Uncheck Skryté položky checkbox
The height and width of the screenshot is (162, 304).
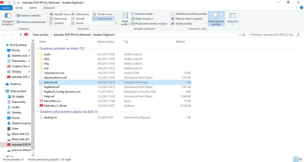173,24
